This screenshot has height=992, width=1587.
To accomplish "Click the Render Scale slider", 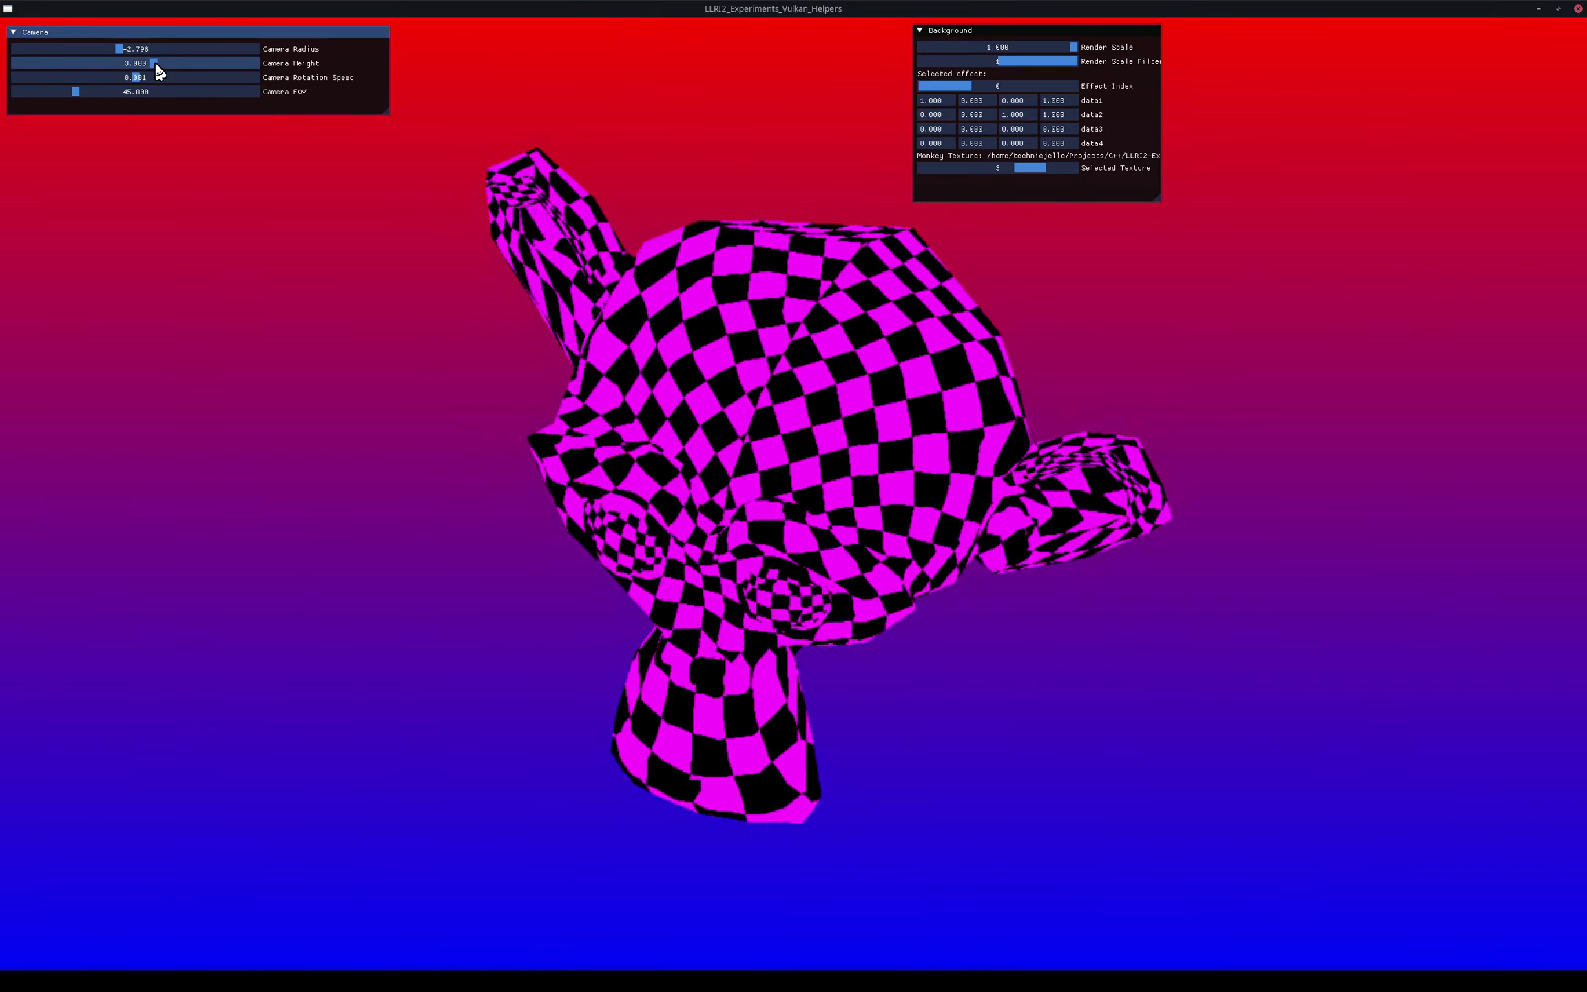I will 997,47.
